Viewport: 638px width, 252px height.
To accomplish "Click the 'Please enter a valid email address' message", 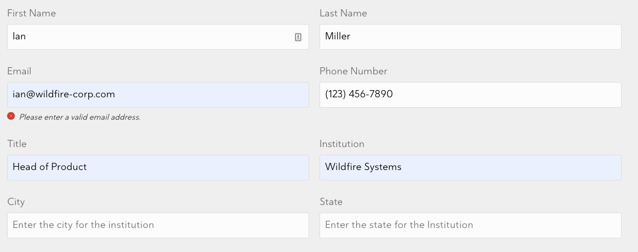I will pos(80,118).
